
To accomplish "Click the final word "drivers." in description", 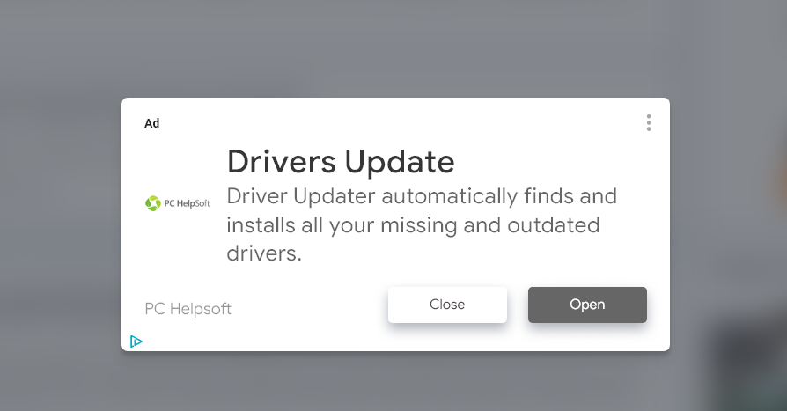I will (264, 253).
